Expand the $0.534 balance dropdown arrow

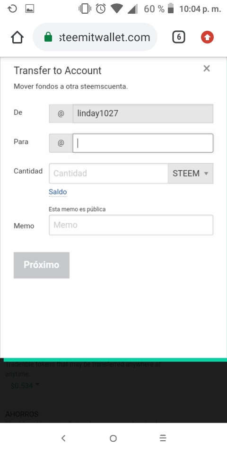pyautogui.click(x=37, y=384)
